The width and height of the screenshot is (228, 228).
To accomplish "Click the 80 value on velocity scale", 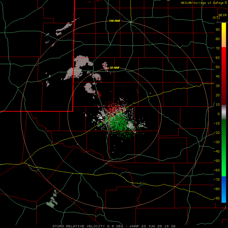I will pyautogui.click(x=218, y=39).
